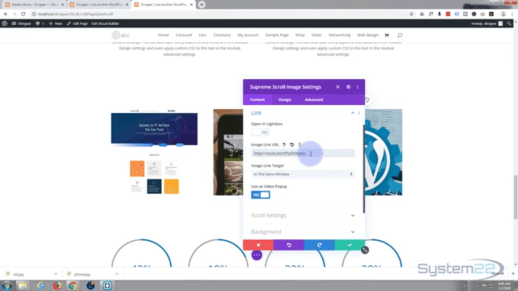Open help for Image Link URL
Image resolution: width=518 pixels, height=291 pixels.
(283, 144)
